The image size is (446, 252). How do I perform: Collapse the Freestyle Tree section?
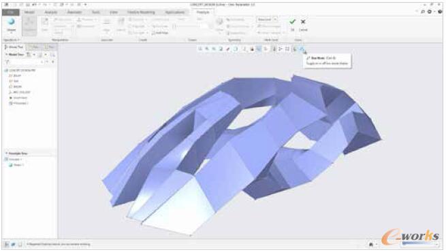tap(7, 154)
